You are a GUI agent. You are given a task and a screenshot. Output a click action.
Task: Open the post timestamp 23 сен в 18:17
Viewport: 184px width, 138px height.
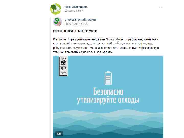[74, 11]
